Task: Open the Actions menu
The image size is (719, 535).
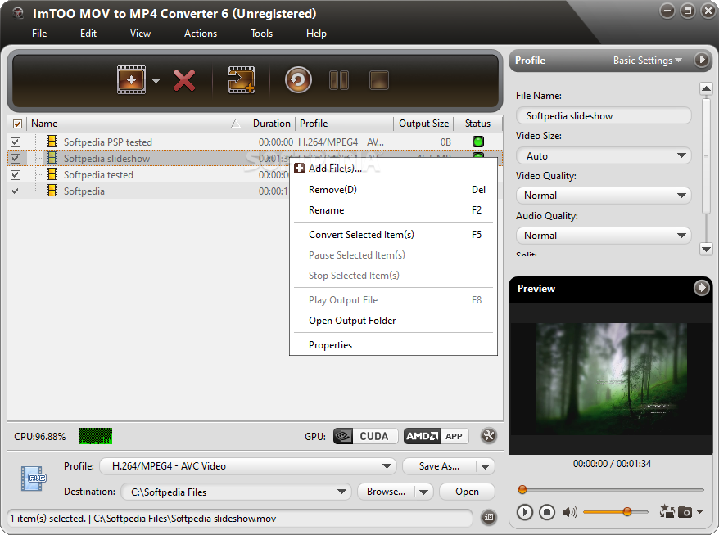Action: [x=201, y=34]
